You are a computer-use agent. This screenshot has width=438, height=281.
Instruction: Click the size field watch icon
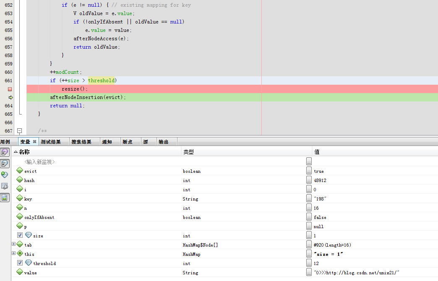point(29,235)
